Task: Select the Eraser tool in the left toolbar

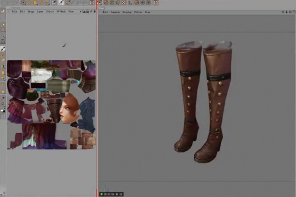Action: [3, 61]
